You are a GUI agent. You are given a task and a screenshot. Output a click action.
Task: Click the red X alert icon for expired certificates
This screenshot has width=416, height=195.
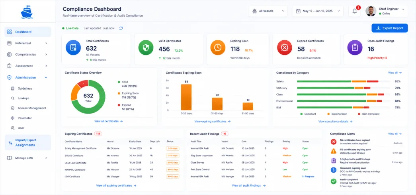pos(334,142)
